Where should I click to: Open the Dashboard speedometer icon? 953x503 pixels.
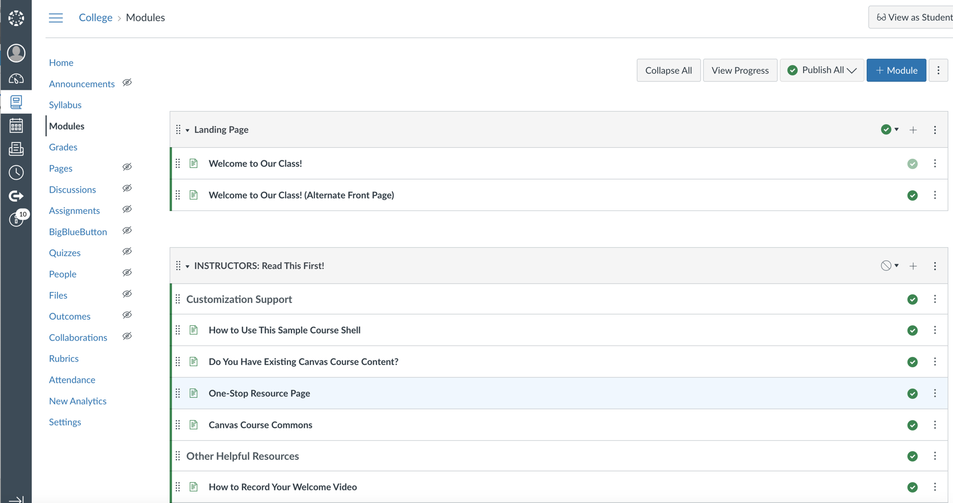pyautogui.click(x=16, y=79)
